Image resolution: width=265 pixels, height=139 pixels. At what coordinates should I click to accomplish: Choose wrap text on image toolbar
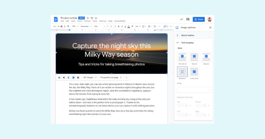point(64,78)
